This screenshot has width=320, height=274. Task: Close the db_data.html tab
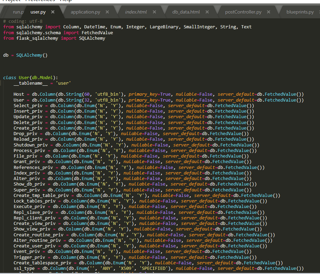pos(207,12)
